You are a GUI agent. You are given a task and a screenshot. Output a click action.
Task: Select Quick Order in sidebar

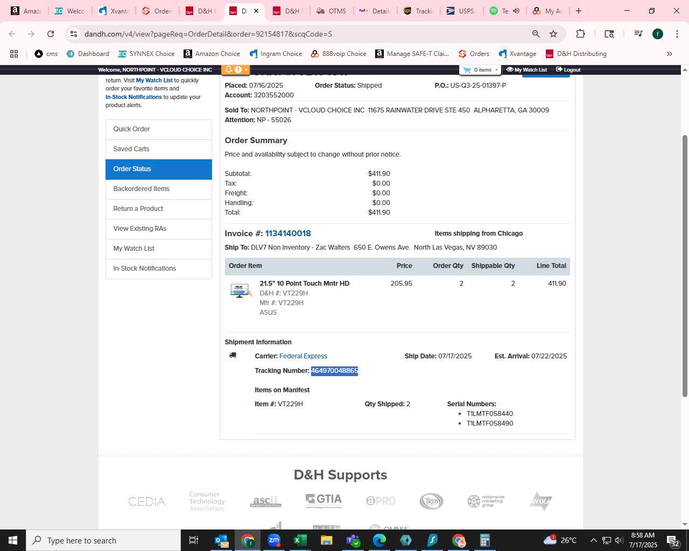pyautogui.click(x=159, y=129)
